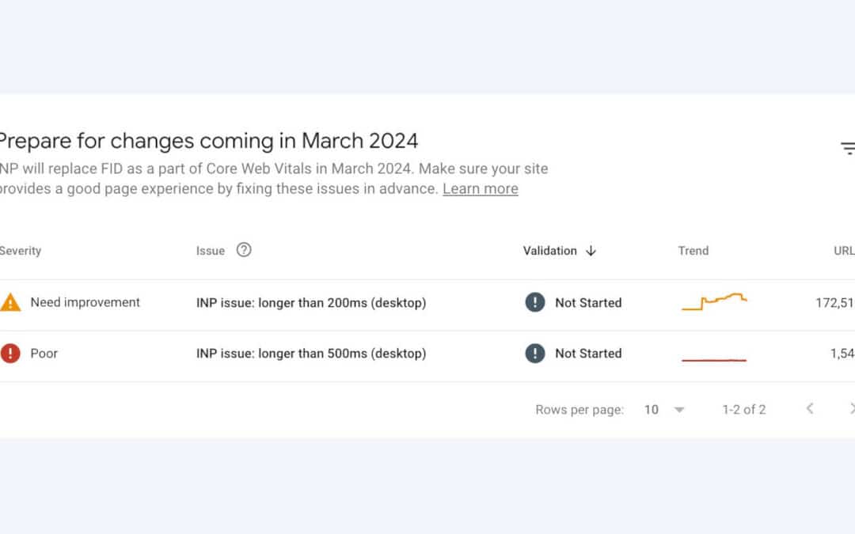
Task: Click Not Started text in 200ms row
Action: point(588,302)
